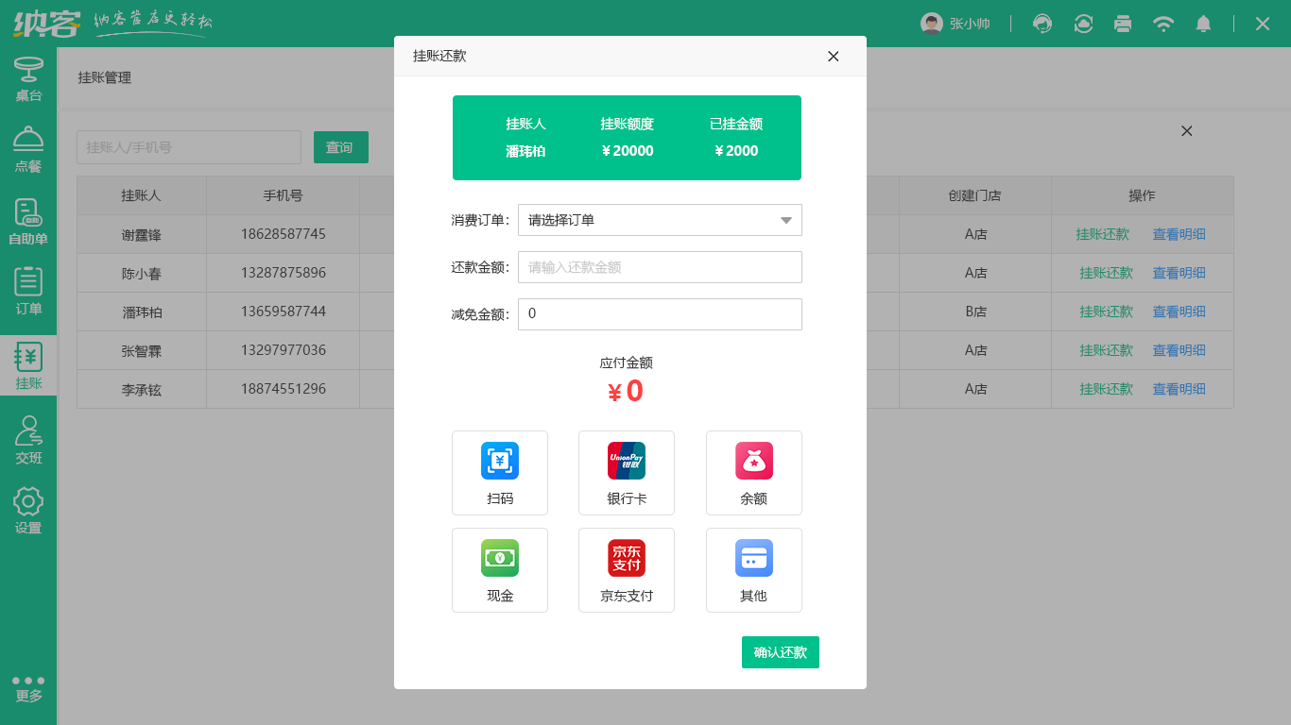Viewport: 1291px width, 725px height.
Task: Click 查询 to search account holders
Action: (340, 147)
